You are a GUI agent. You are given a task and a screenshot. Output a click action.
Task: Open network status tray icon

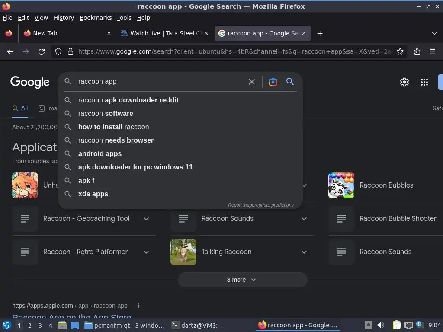(x=408, y=325)
